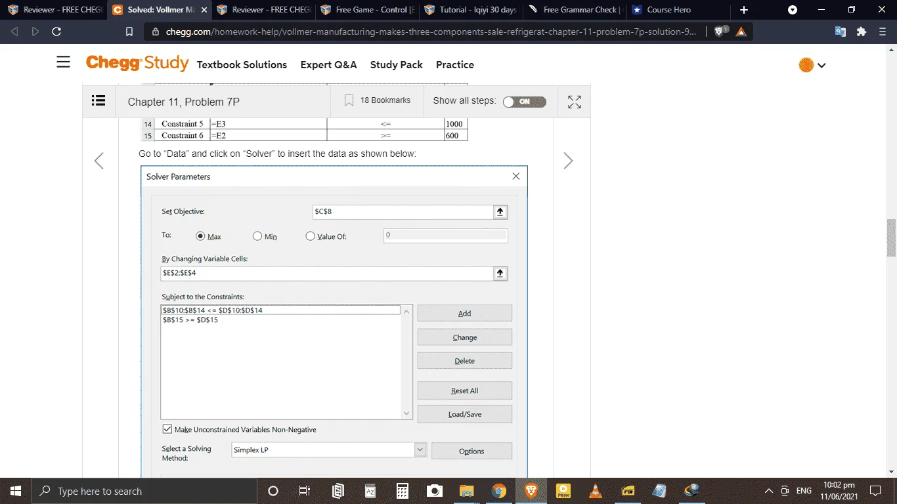Expand the user account dropdown chevron
The width and height of the screenshot is (897, 504).
[x=821, y=65]
